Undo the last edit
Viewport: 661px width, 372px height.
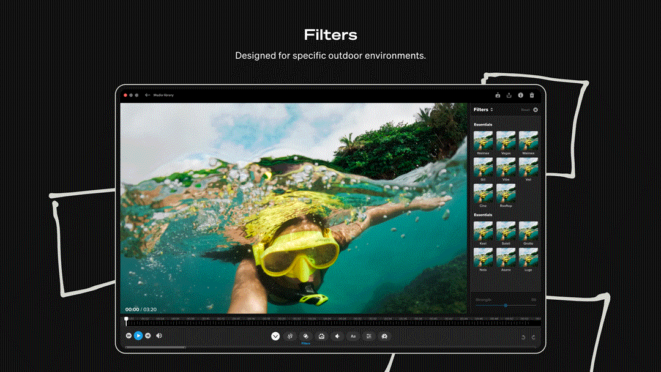pyautogui.click(x=523, y=336)
